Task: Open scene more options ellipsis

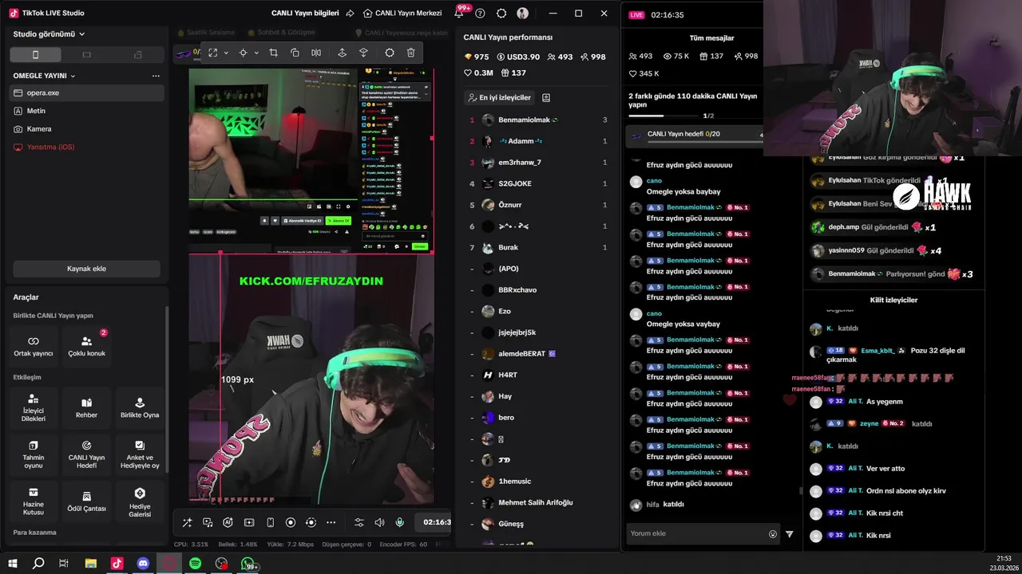Action: click(x=156, y=76)
